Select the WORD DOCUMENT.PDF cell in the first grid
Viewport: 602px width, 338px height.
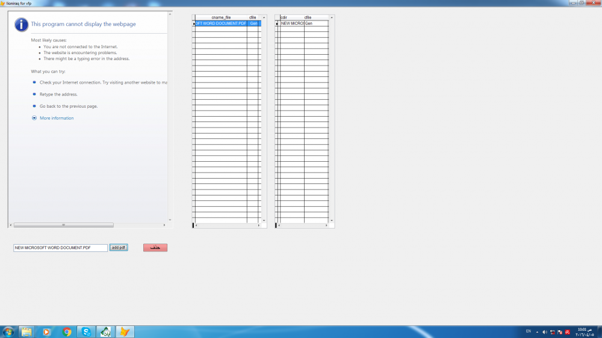(221, 23)
